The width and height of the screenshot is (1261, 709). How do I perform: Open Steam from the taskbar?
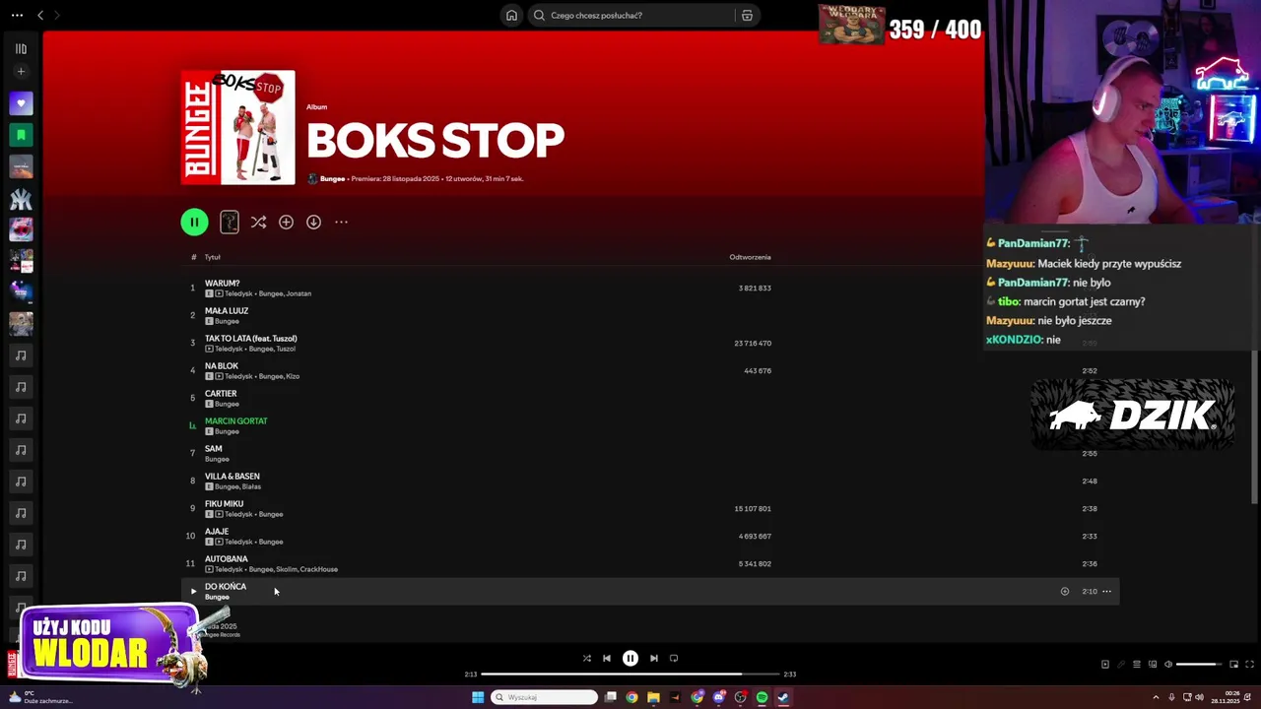pos(783,697)
